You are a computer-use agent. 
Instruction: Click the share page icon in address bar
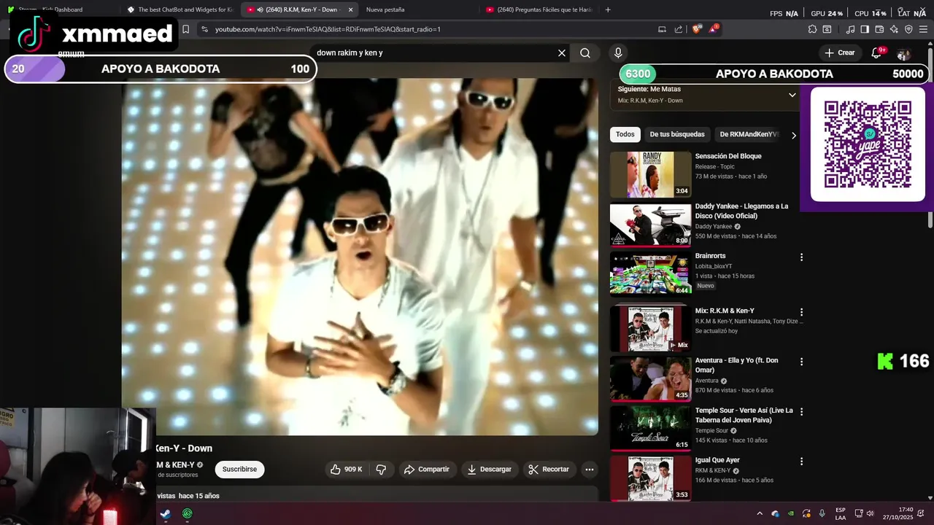click(679, 29)
